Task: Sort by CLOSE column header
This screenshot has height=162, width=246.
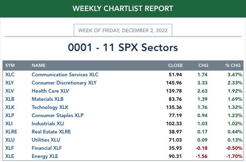Action: pos(175,65)
